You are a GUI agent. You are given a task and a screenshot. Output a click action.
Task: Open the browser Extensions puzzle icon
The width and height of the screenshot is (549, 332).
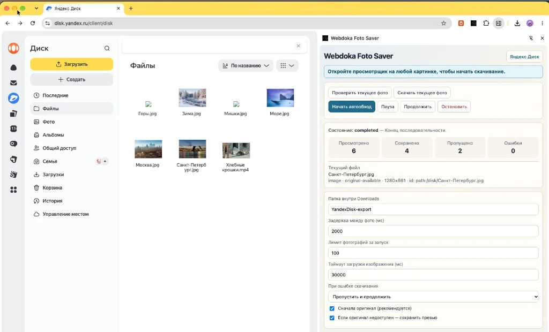486,23
